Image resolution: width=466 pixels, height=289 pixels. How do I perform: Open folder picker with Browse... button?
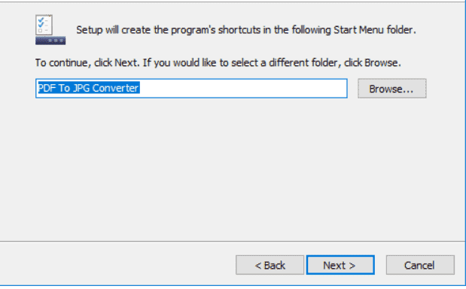coord(392,89)
